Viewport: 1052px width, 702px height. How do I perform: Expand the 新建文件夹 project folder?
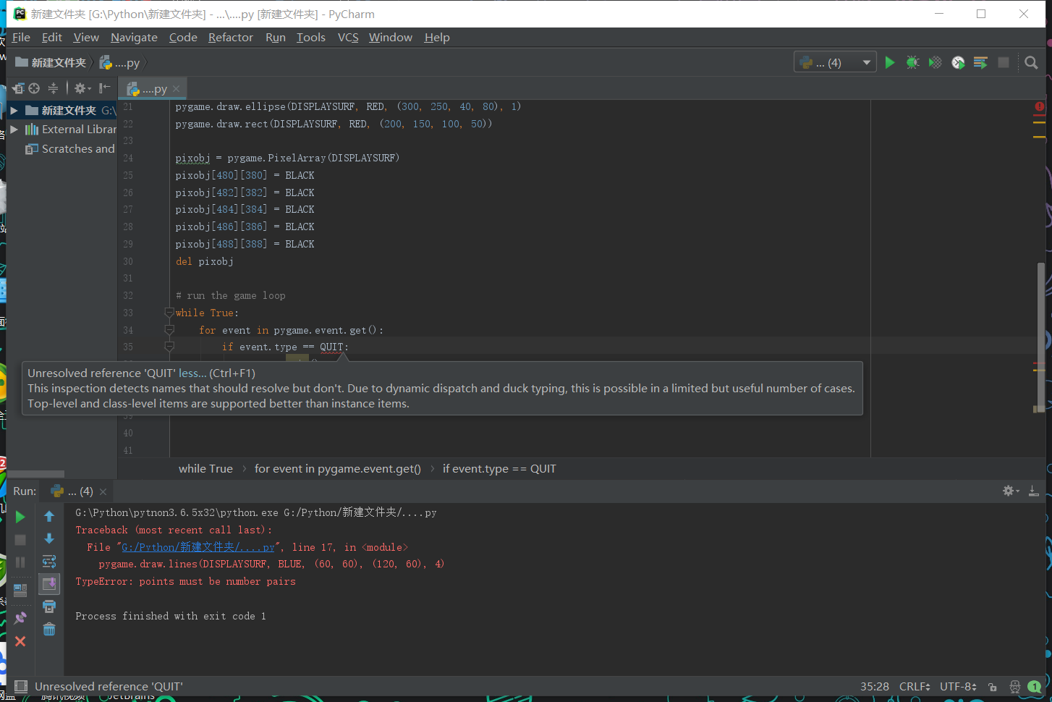14,111
